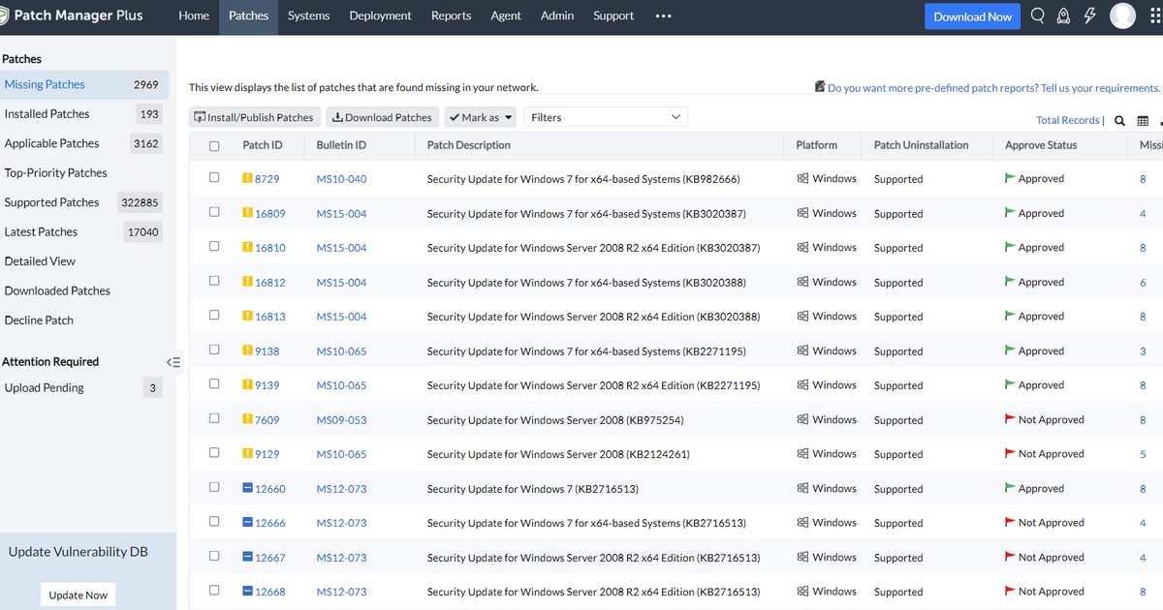Open the column chooser grid icon
Image resolution: width=1163 pixels, height=610 pixels.
point(1143,121)
